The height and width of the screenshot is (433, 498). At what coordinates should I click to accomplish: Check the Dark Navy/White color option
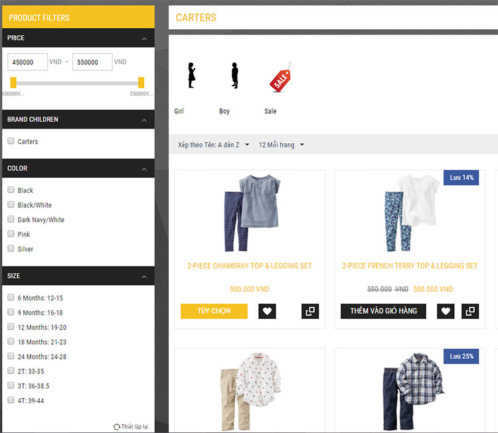pyautogui.click(x=11, y=219)
